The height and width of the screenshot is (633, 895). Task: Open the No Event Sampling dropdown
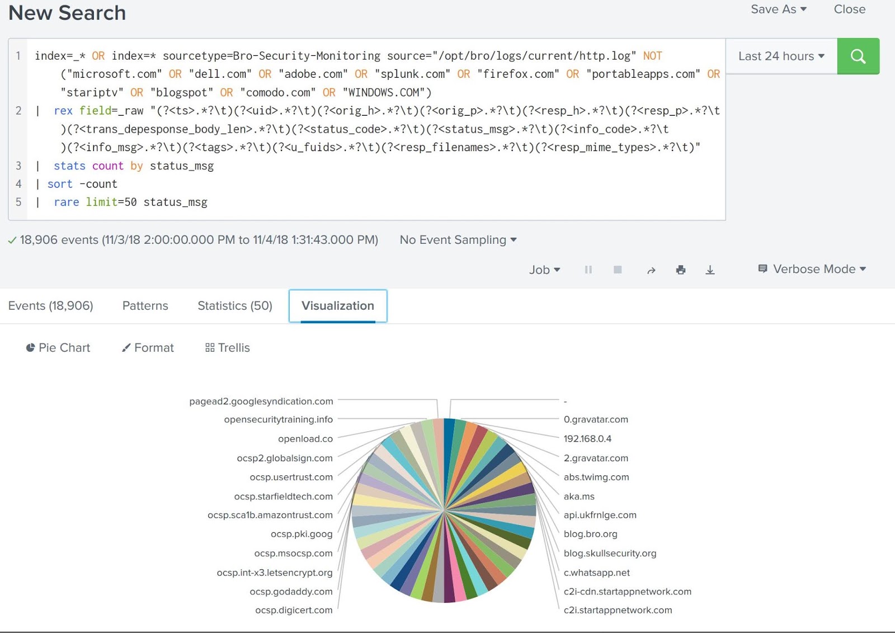point(458,239)
